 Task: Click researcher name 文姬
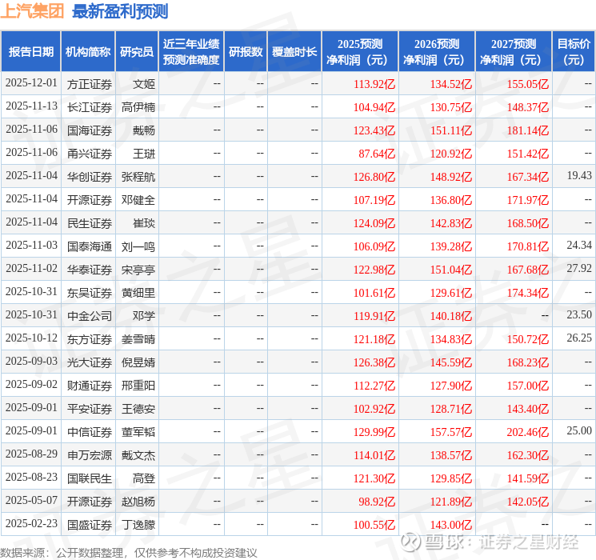pos(144,84)
